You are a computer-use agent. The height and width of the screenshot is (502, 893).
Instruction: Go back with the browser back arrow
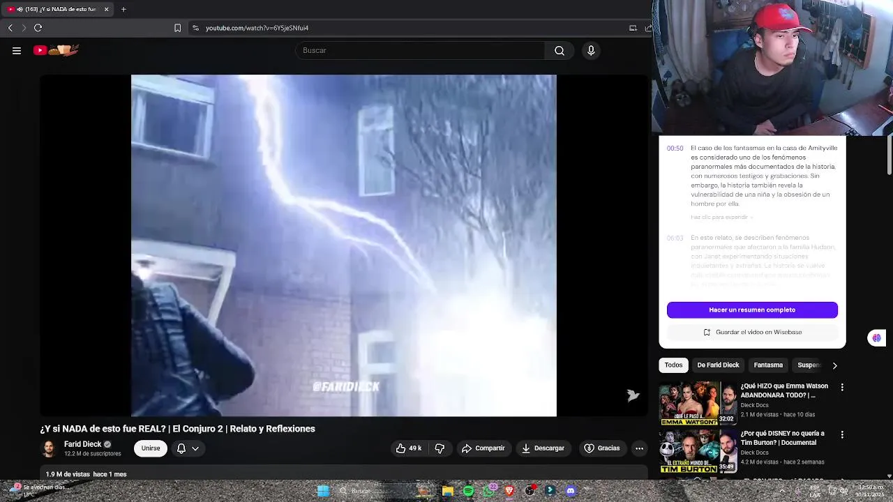pyautogui.click(x=10, y=28)
